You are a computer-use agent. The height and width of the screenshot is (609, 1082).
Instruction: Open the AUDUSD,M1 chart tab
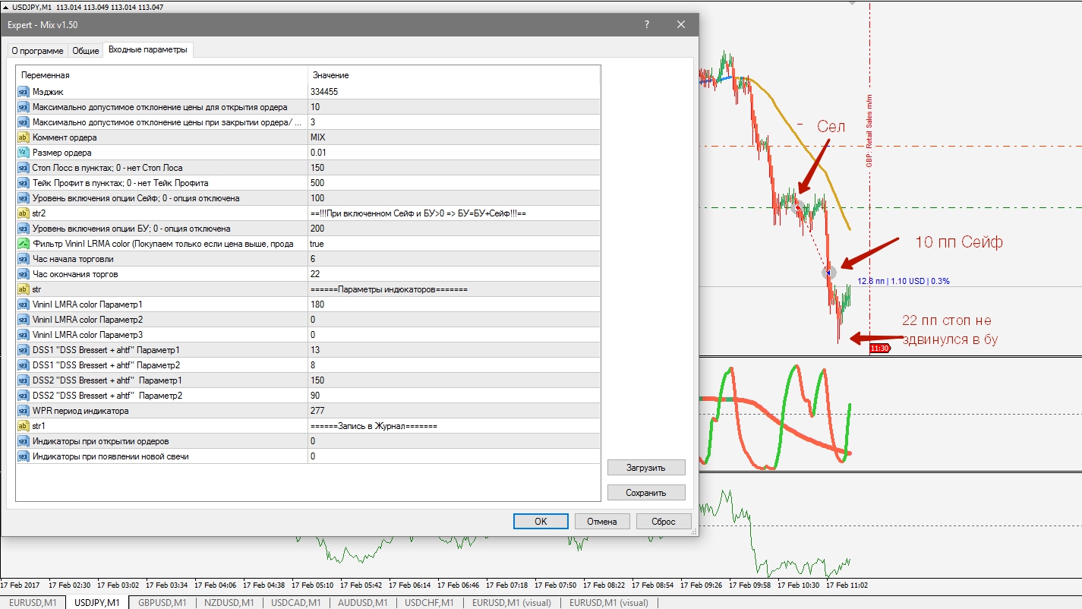[x=362, y=603]
